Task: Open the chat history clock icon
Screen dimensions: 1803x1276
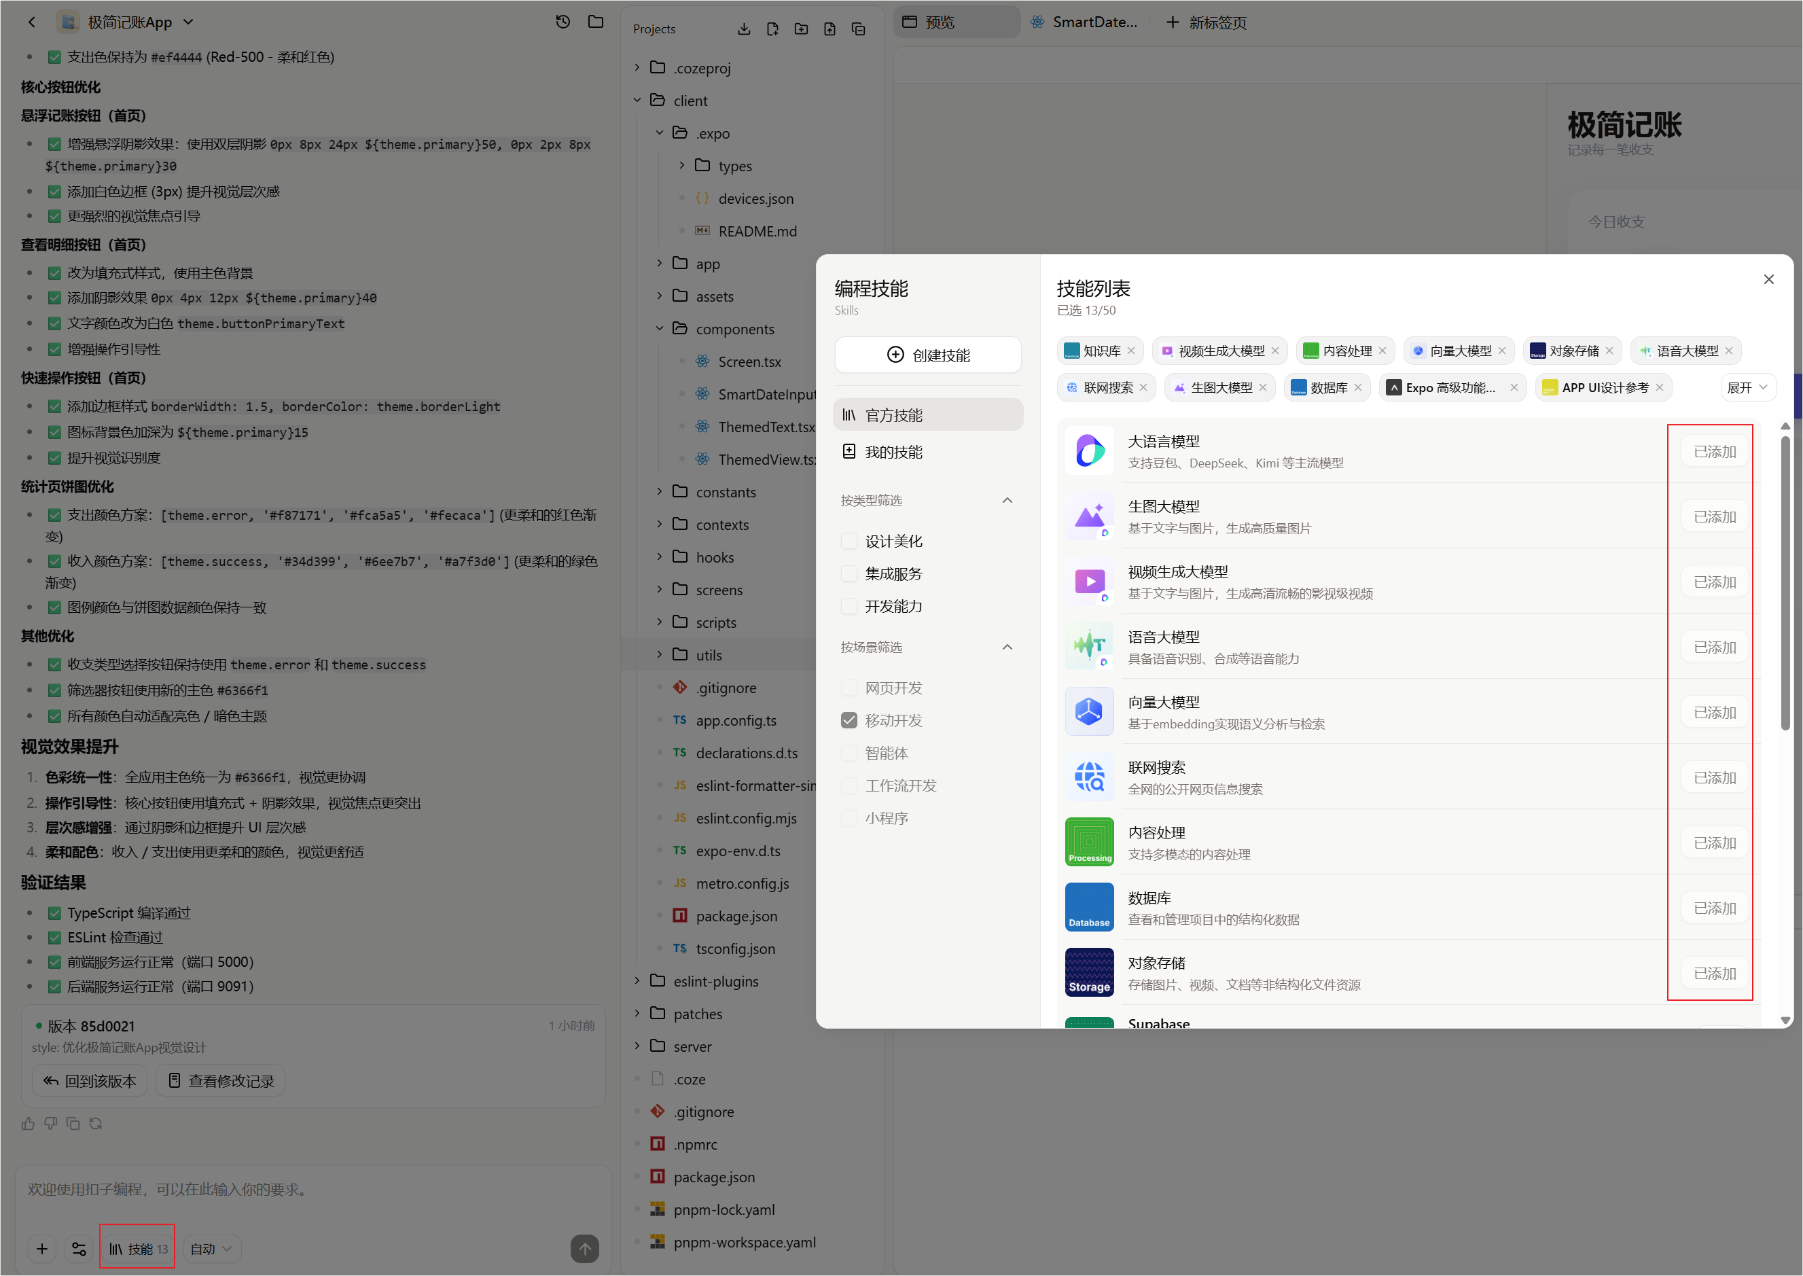Action: 563,22
